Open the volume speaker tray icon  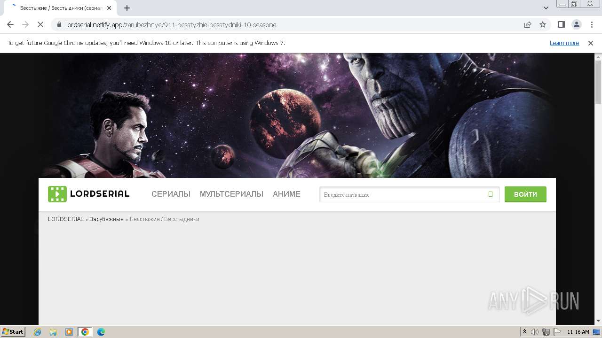click(535, 332)
